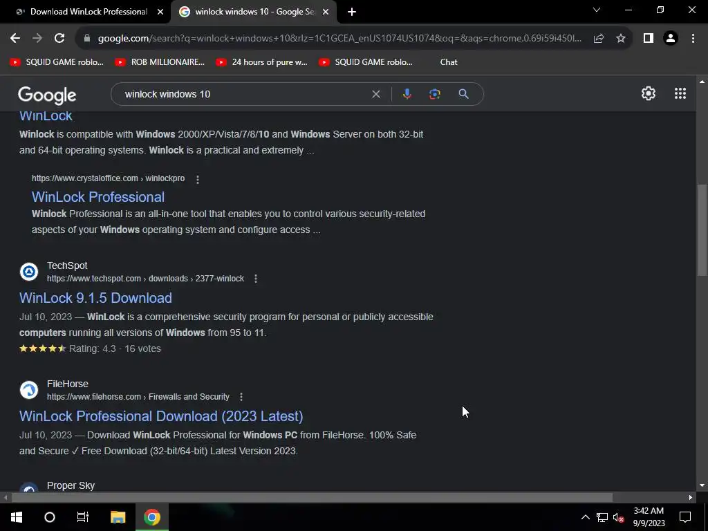
Task: Close the Download WinLock Professional tab
Action: point(160,12)
